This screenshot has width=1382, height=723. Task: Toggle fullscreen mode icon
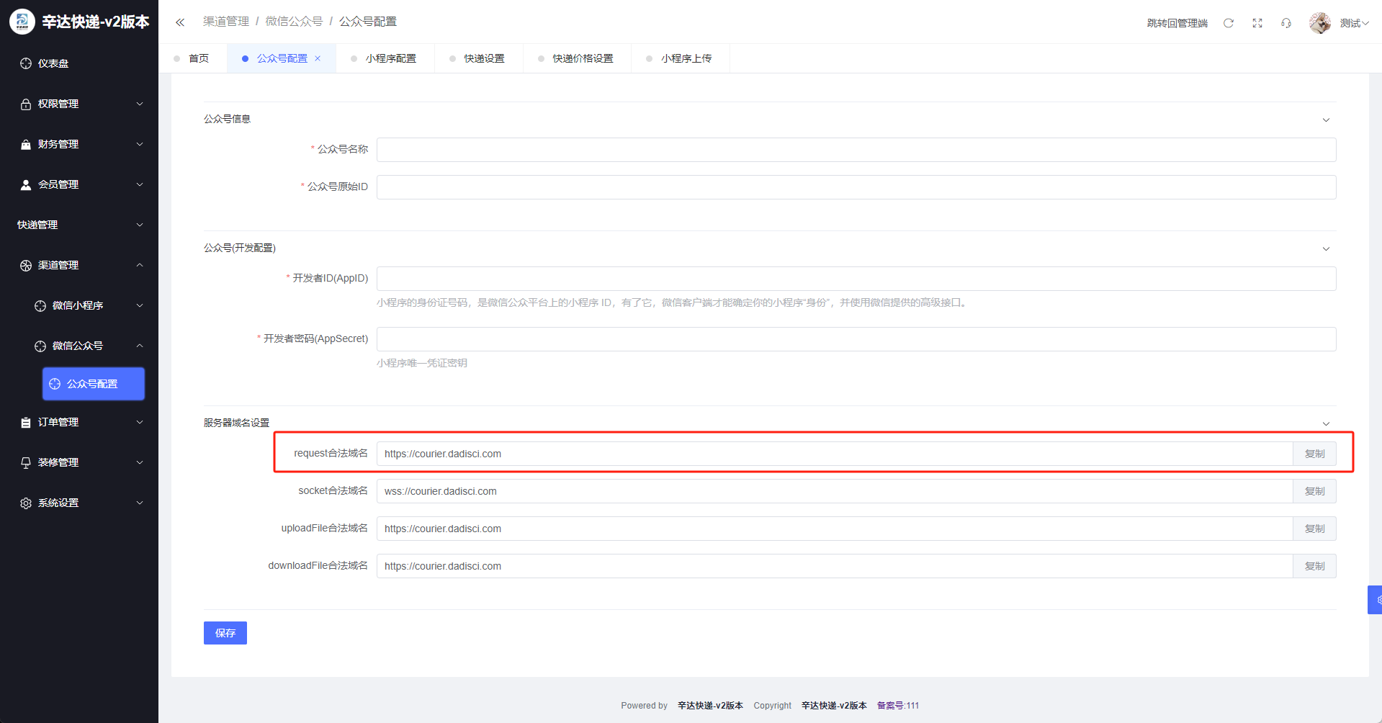point(1257,23)
